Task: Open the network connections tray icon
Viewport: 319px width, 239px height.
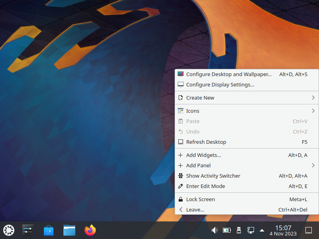Action: 250,230
